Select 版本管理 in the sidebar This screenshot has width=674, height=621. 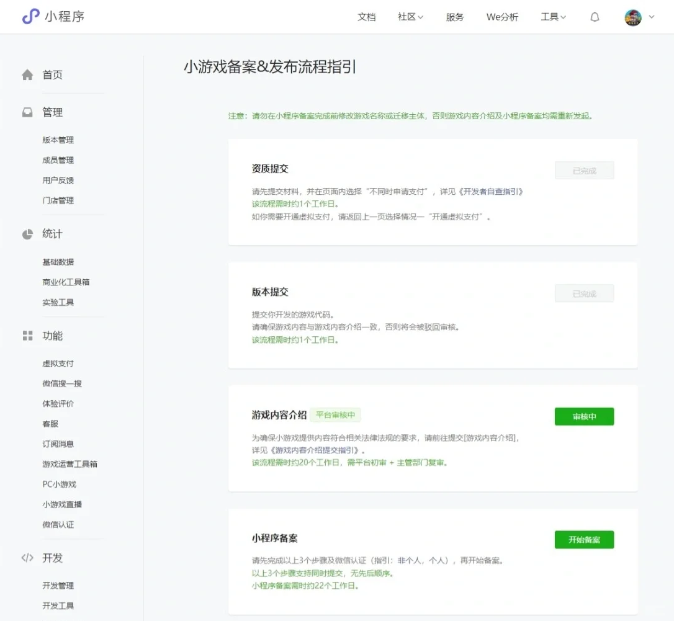coord(58,140)
